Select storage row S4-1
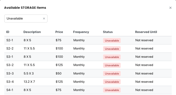The width and height of the screenshot is (176, 95). [88, 90]
